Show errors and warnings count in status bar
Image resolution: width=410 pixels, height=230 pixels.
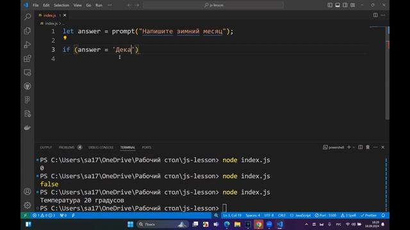(x=44, y=215)
